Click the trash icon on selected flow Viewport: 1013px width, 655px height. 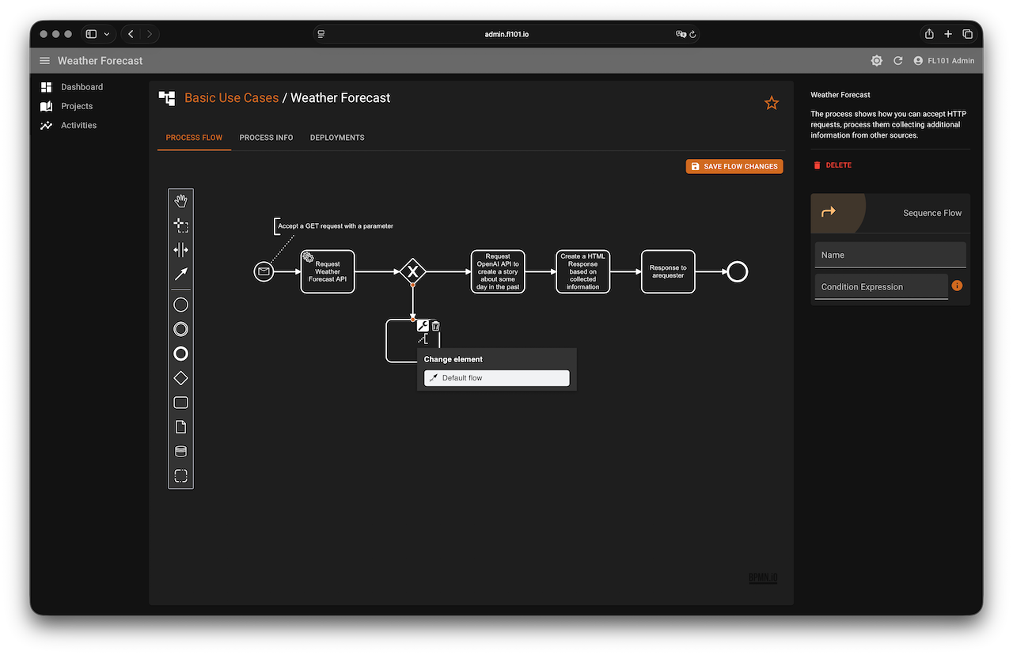point(435,326)
